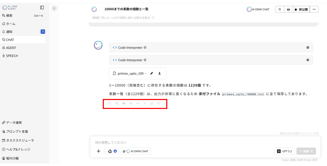This screenshot has width=327, height=166.
Task: Click the assistant avatar beside the response
Action: pos(98,45)
